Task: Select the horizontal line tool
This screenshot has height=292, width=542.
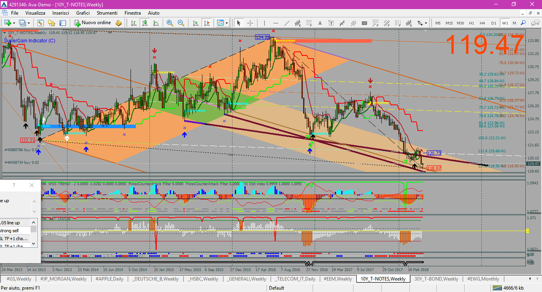Action: pos(275,23)
